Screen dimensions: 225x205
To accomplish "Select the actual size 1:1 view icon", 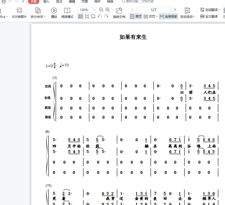I will point(81,16).
